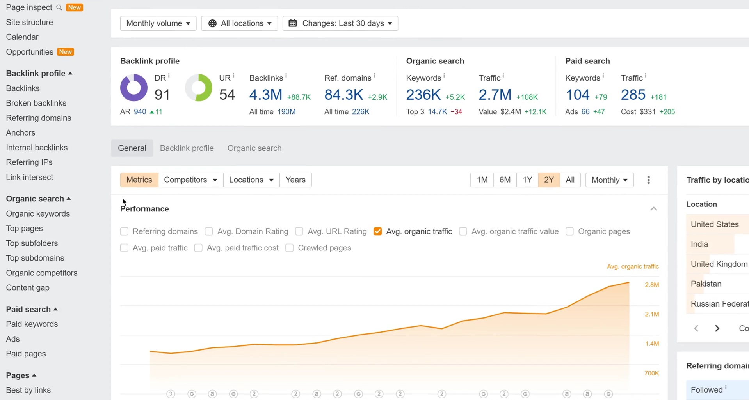This screenshot has height=400, width=749.
Task: Click the 236K organic keywords value
Action: click(423, 95)
